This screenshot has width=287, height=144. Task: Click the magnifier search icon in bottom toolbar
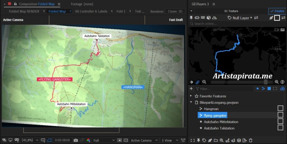221,140
